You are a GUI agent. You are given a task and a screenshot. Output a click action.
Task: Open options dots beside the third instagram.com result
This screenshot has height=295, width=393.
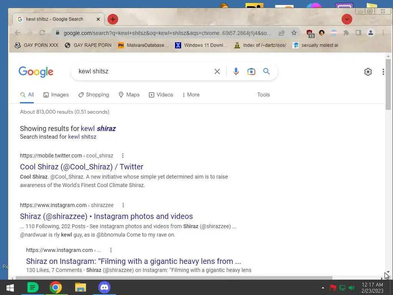[x=111, y=250]
